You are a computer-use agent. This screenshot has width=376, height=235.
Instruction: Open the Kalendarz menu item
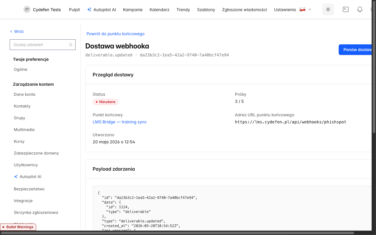[x=160, y=10]
